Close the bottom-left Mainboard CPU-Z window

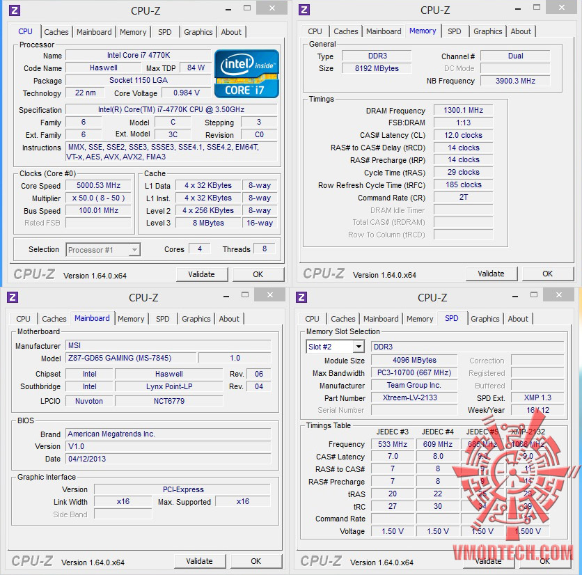tap(270, 295)
